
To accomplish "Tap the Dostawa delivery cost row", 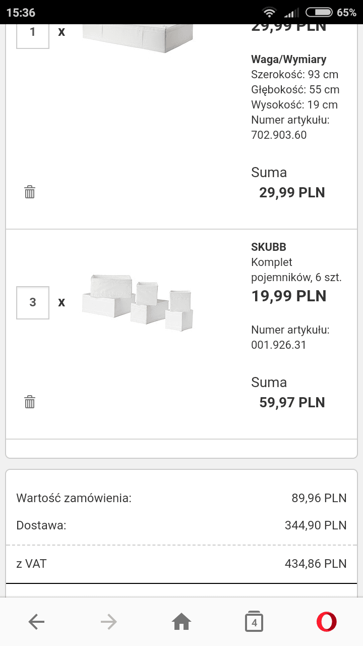I will [181, 525].
